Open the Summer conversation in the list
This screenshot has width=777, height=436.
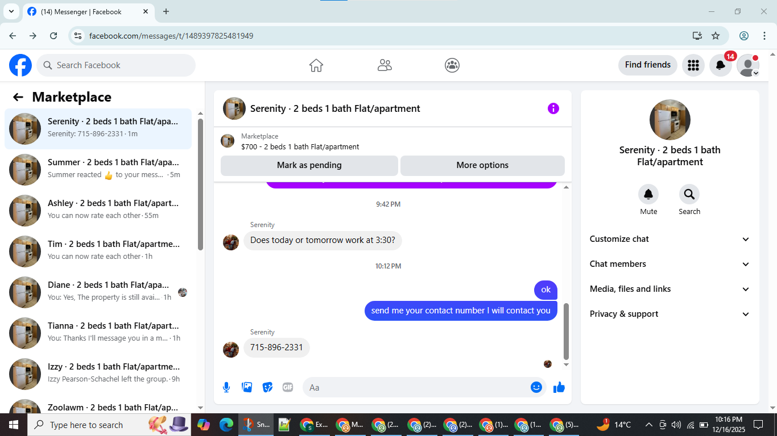coord(98,170)
